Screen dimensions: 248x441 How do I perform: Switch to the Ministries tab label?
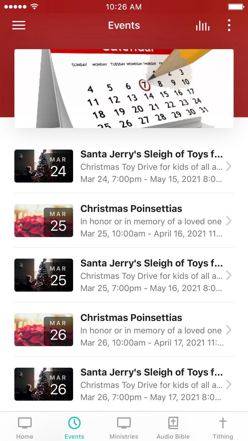pyautogui.click(x=124, y=436)
